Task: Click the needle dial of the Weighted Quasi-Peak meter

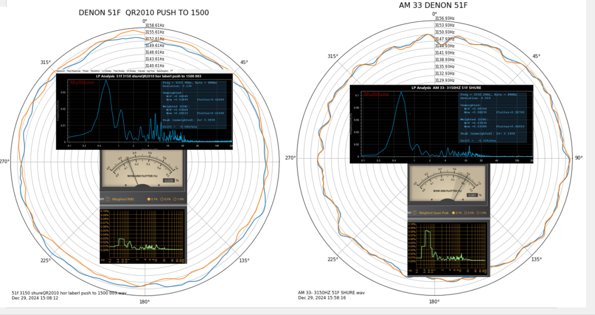Action: (447, 183)
